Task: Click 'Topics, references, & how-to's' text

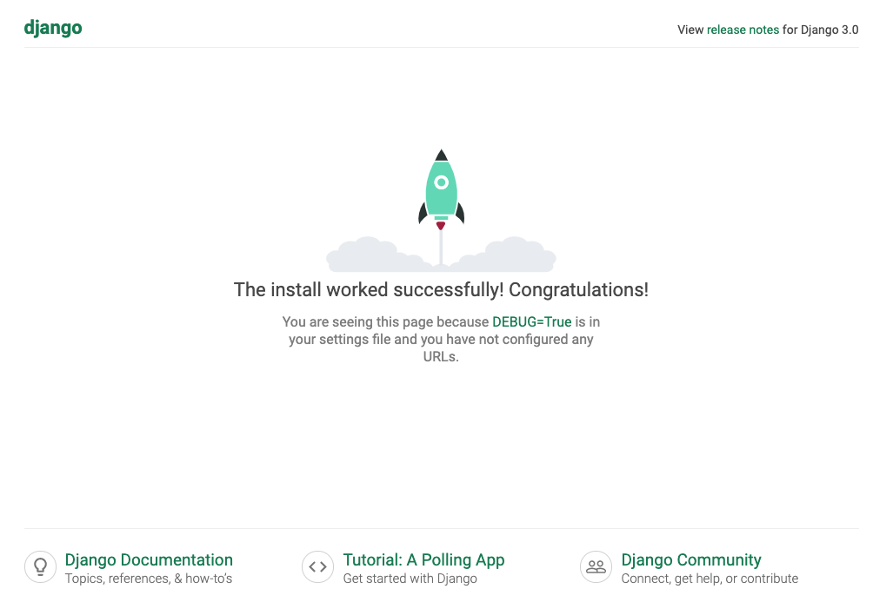Action: point(149,579)
